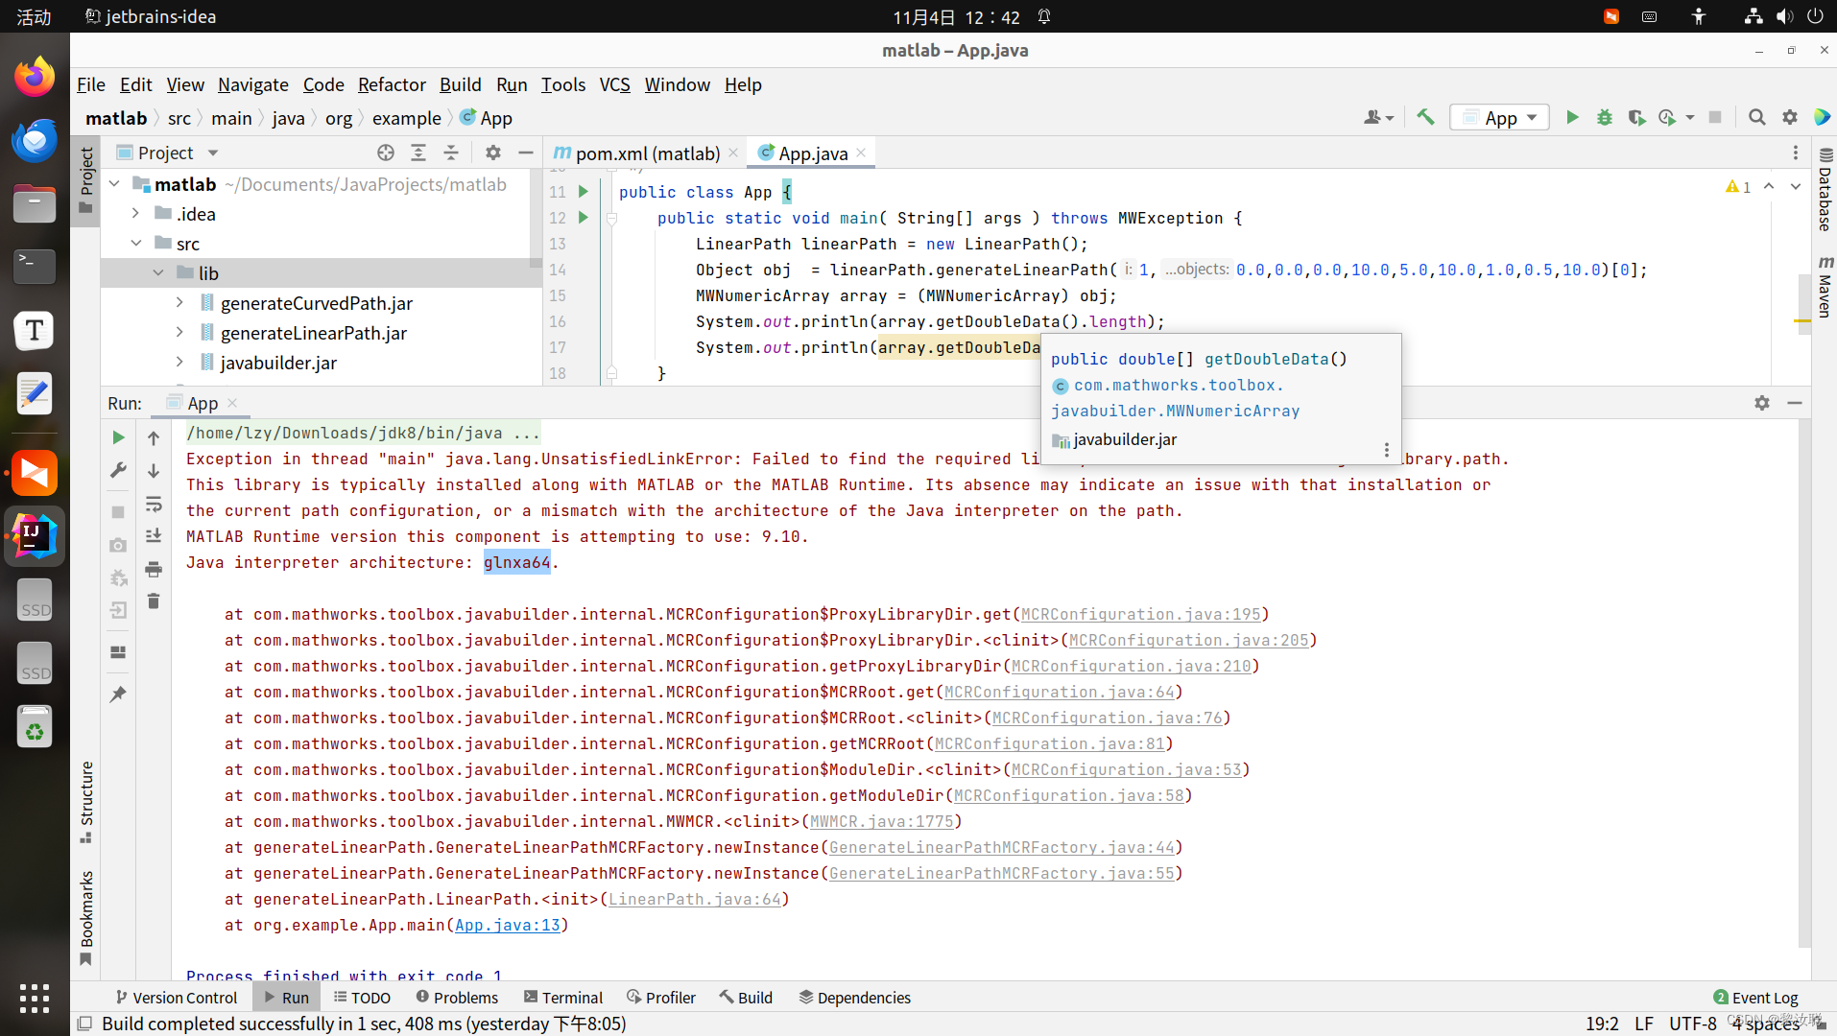
Task: Open the App run configuration dropdown
Action: point(1500,117)
